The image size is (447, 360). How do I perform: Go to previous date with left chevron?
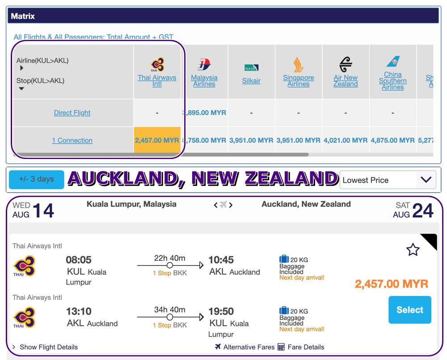click(x=216, y=205)
